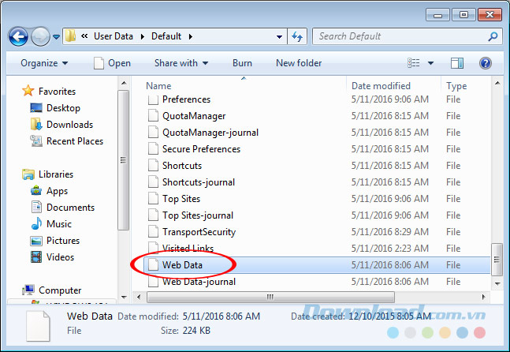
Task: Open the view options dropdown arrow
Action: (430, 63)
